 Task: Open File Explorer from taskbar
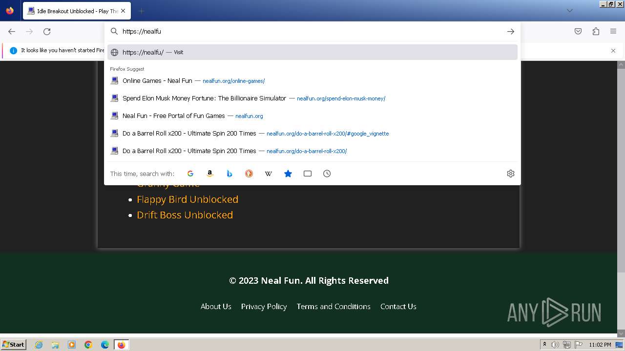[x=55, y=345]
